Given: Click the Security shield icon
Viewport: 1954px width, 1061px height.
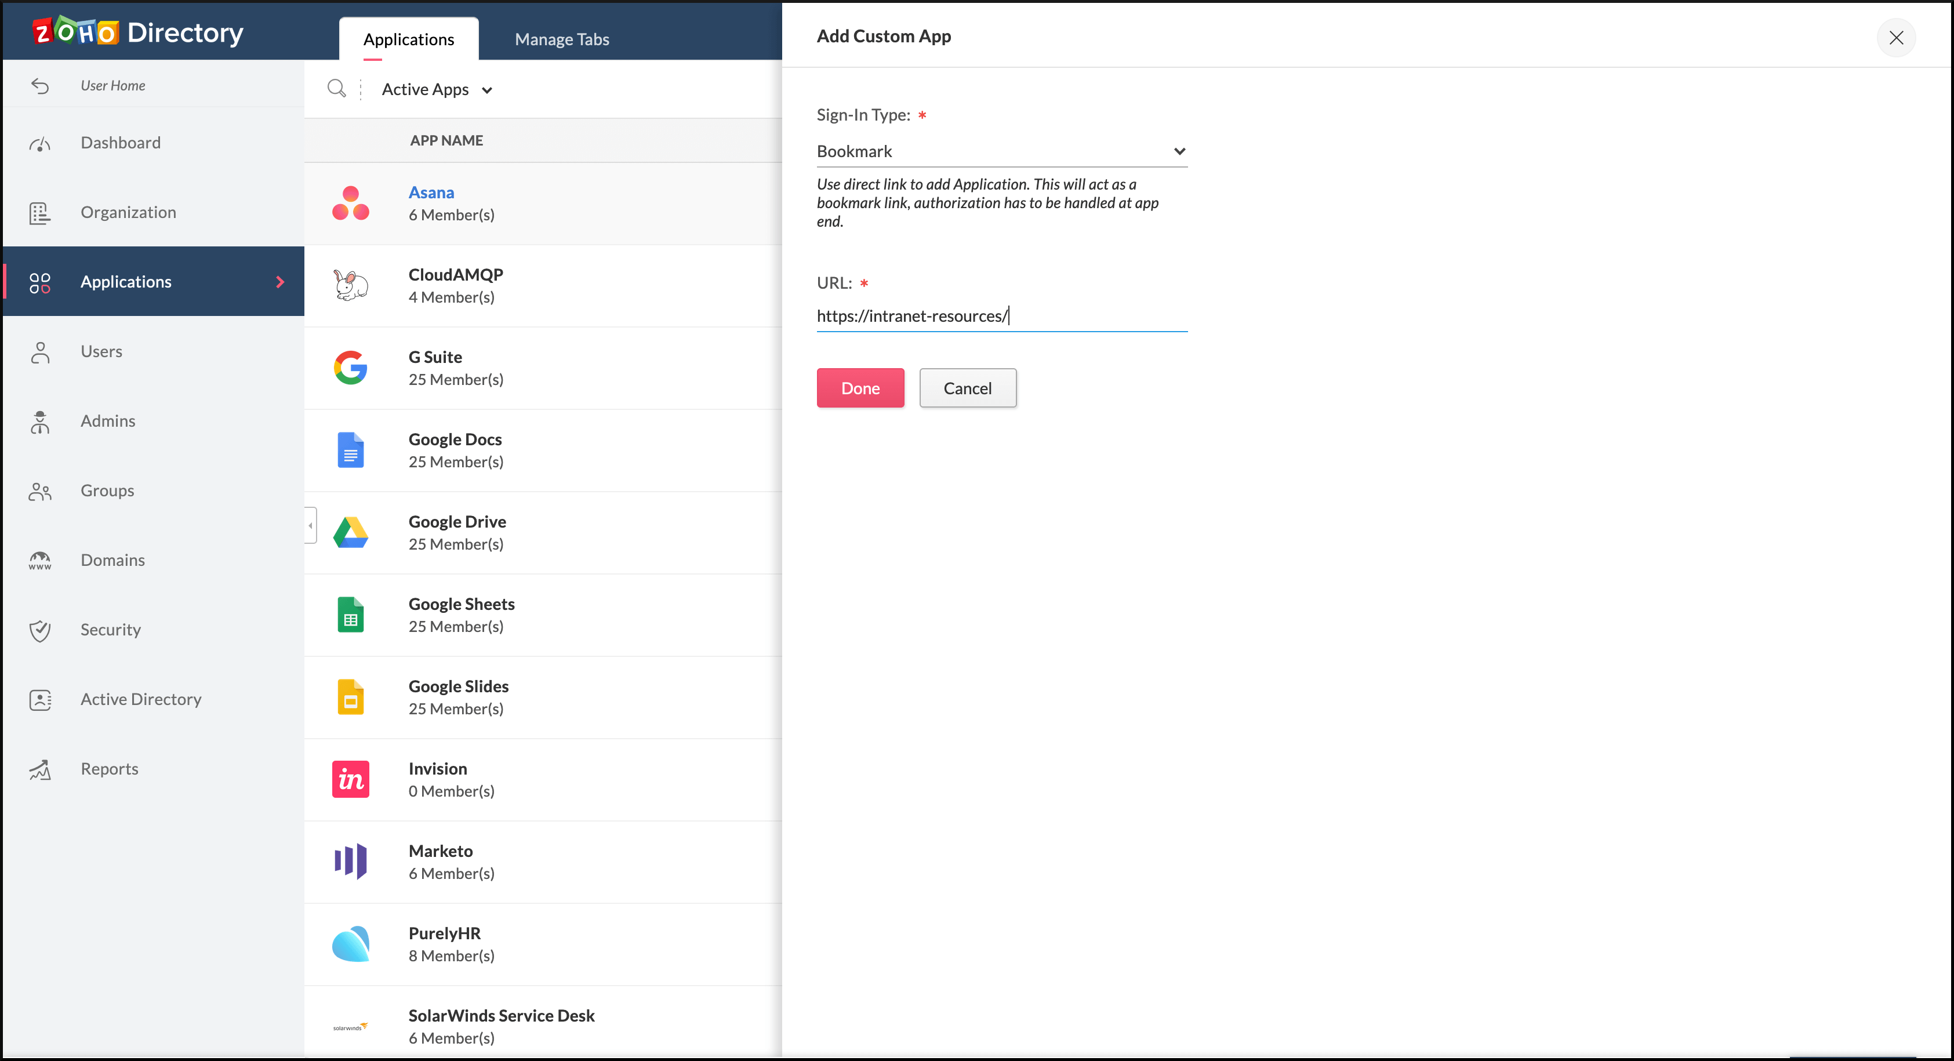Looking at the screenshot, I should click(39, 630).
